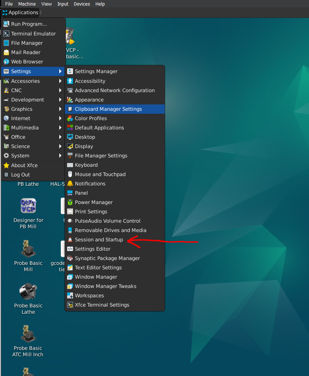Expand the System submenu arrow
The height and width of the screenshot is (376, 309).
click(x=60, y=156)
